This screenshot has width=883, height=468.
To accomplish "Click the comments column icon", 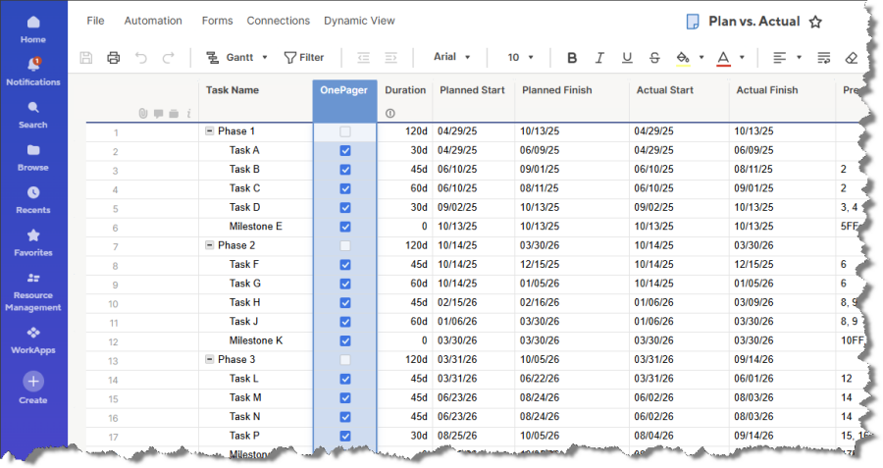I will [x=158, y=114].
